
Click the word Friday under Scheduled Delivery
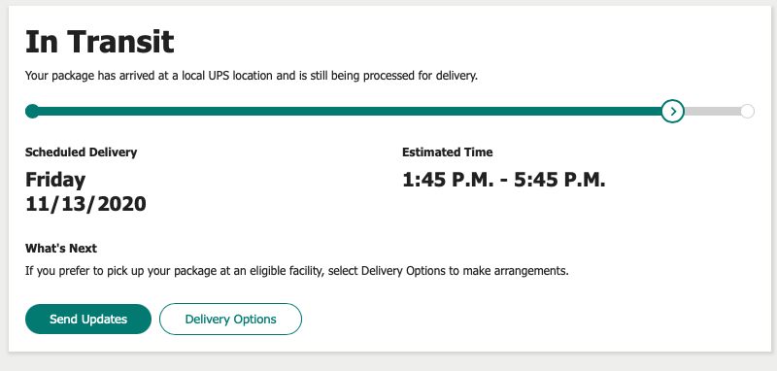pos(55,180)
